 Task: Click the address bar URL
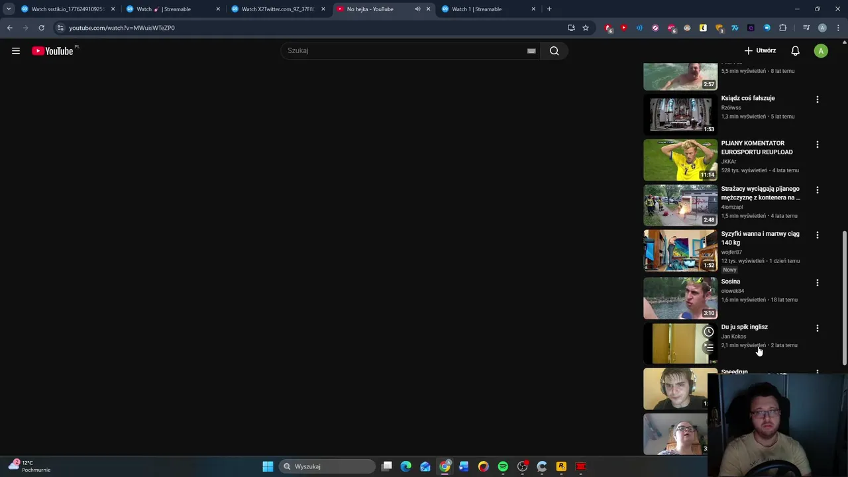[x=122, y=28]
